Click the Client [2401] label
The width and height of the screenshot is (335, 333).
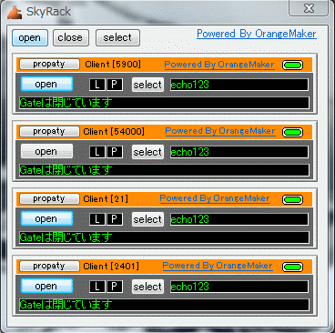pyautogui.click(x=111, y=267)
